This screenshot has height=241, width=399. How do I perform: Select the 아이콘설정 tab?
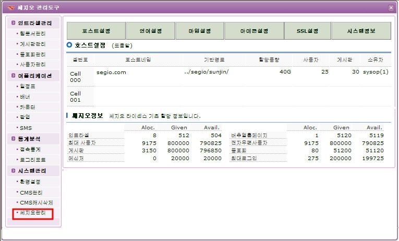[x=253, y=31]
